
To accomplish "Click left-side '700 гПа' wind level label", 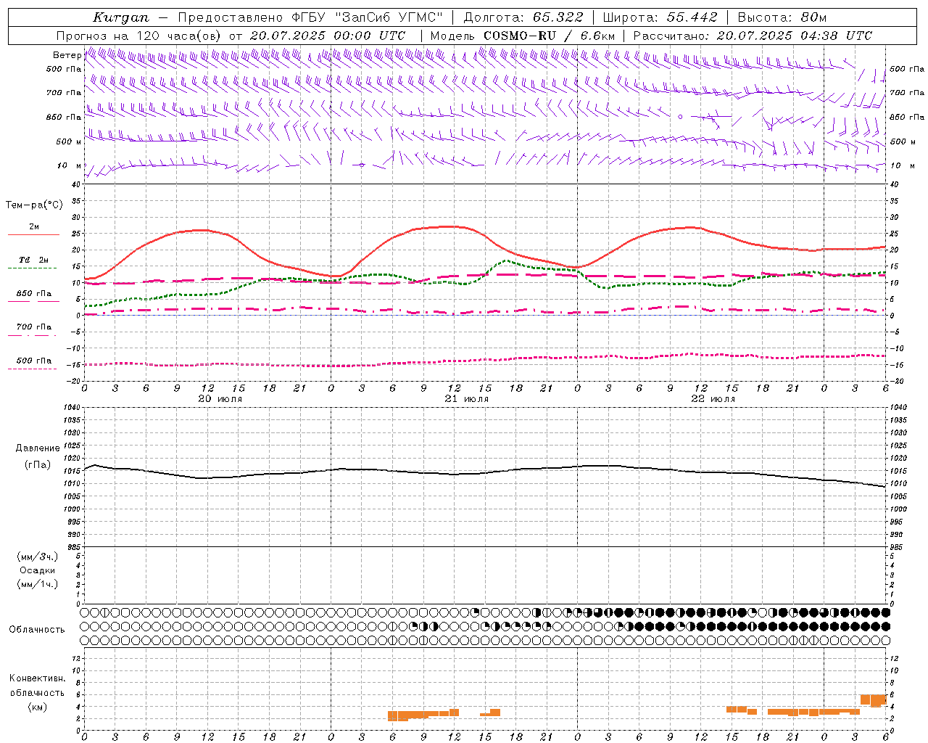I will click(64, 93).
